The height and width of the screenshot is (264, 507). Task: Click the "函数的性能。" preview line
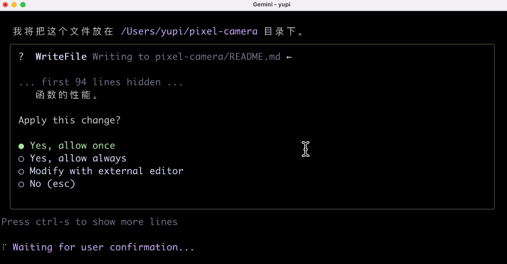point(67,95)
